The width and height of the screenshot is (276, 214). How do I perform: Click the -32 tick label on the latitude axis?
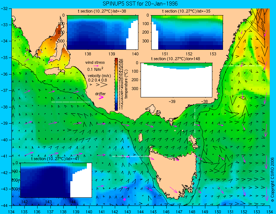pyautogui.click(x=4, y=8)
